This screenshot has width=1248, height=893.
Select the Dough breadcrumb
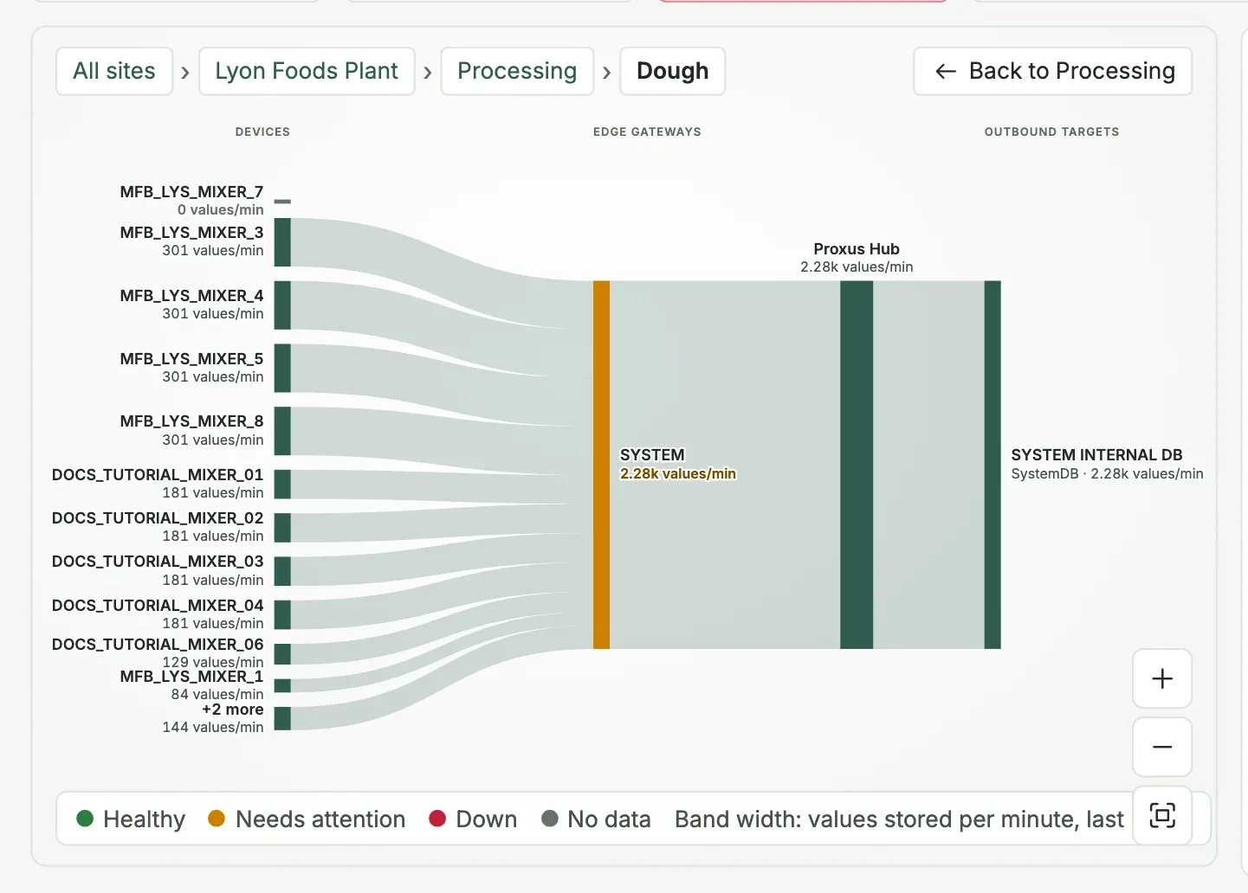pyautogui.click(x=673, y=71)
